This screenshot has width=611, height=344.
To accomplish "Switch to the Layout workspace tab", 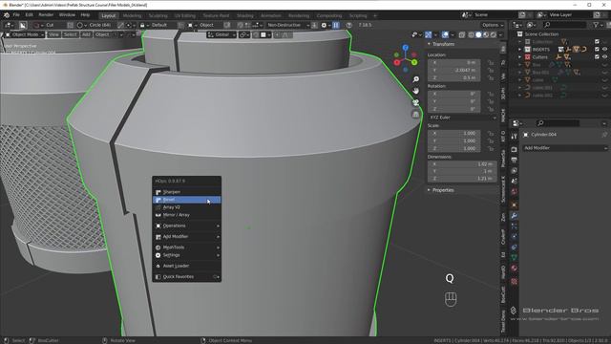I will (108, 15).
